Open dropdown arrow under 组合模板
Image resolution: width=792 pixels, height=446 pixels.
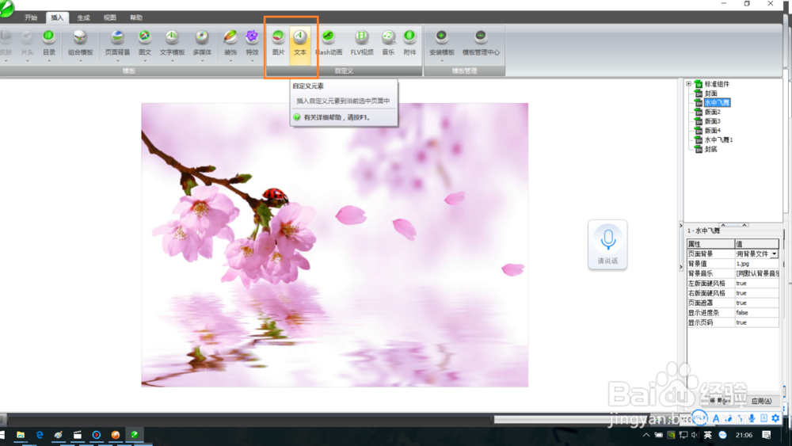(x=80, y=61)
